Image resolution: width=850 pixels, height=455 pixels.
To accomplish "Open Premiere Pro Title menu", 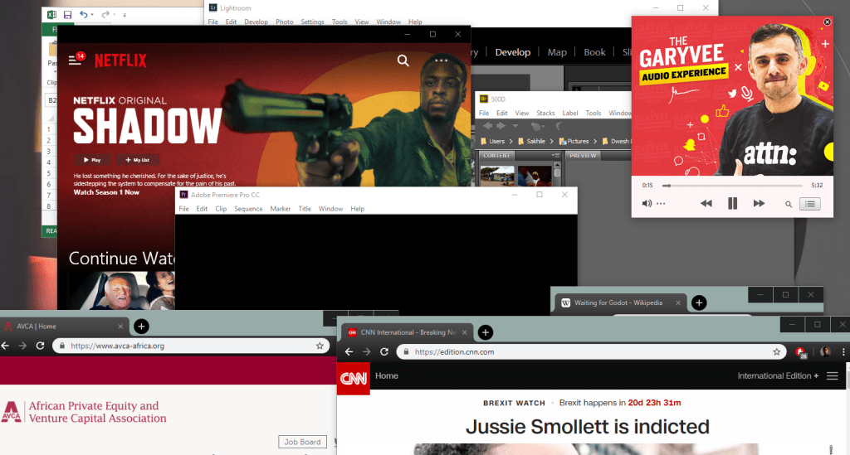I will coord(305,209).
